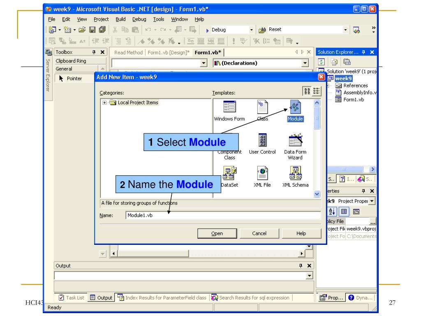Click the Open button in dialog
The image size is (421, 316).
coord(217,233)
